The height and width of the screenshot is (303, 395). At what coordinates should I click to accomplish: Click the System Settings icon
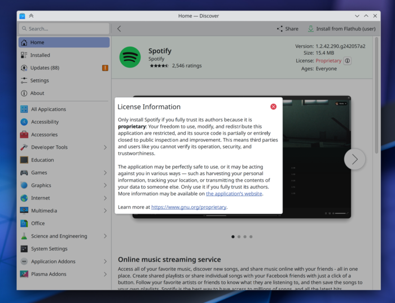tap(24, 249)
